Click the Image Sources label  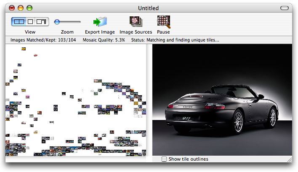click(136, 32)
